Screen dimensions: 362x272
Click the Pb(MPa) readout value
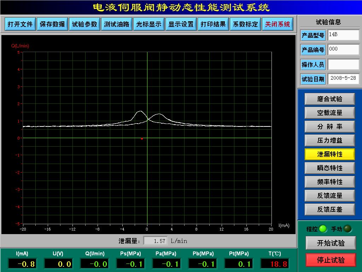[x=203, y=263]
